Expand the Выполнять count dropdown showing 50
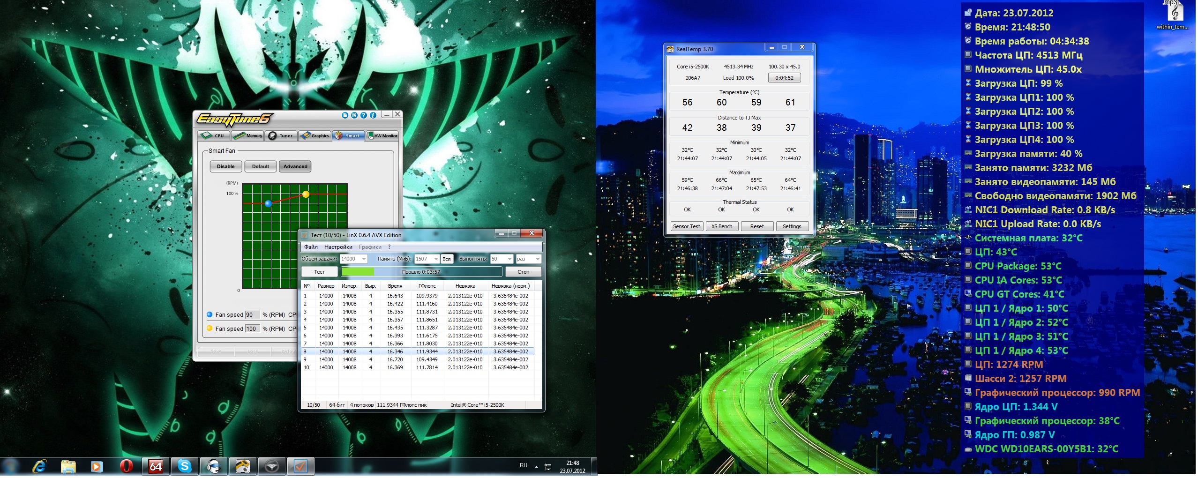This screenshot has height=478, width=1198. pos(509,259)
